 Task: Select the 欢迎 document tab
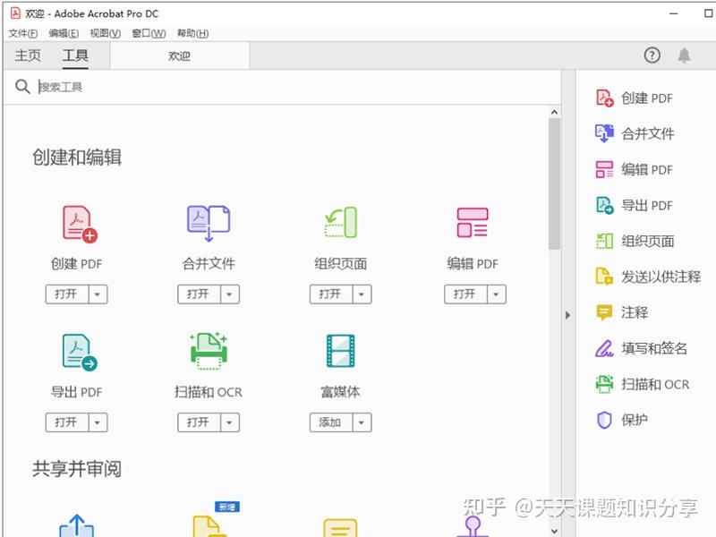180,55
